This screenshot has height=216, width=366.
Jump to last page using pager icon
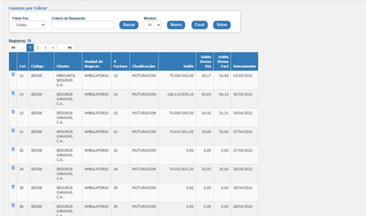(x=69, y=48)
